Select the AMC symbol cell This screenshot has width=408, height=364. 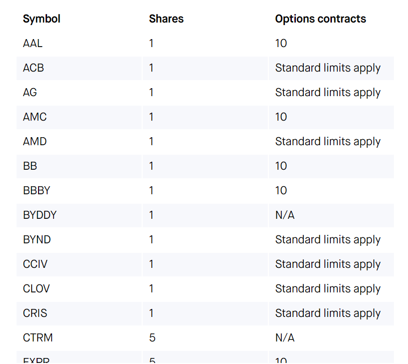click(79, 117)
